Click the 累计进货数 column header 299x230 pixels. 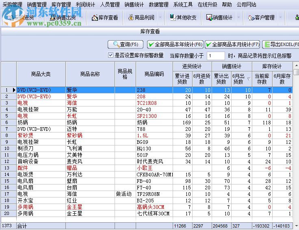pos(182,79)
